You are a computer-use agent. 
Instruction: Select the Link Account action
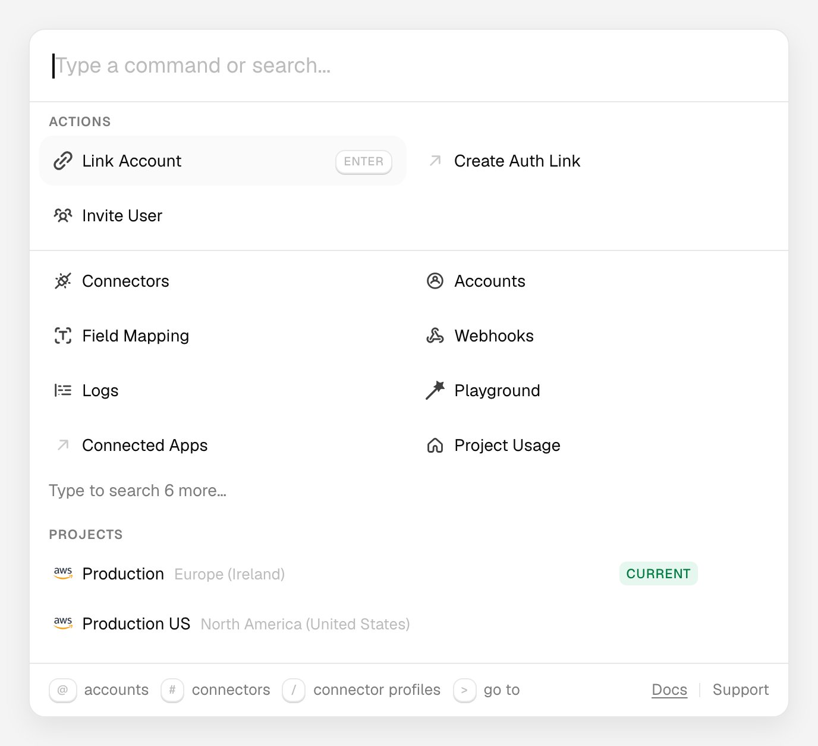click(x=223, y=161)
